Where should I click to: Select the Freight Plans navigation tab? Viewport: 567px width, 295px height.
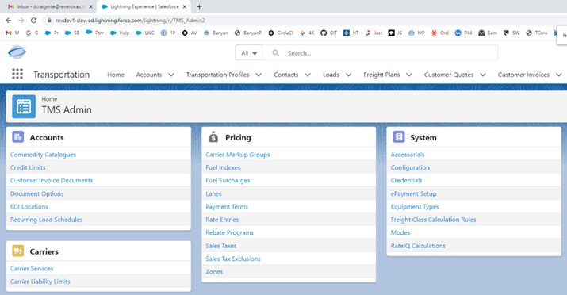[x=381, y=75]
